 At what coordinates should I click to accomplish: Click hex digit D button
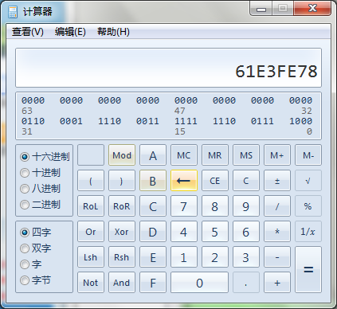click(x=153, y=232)
